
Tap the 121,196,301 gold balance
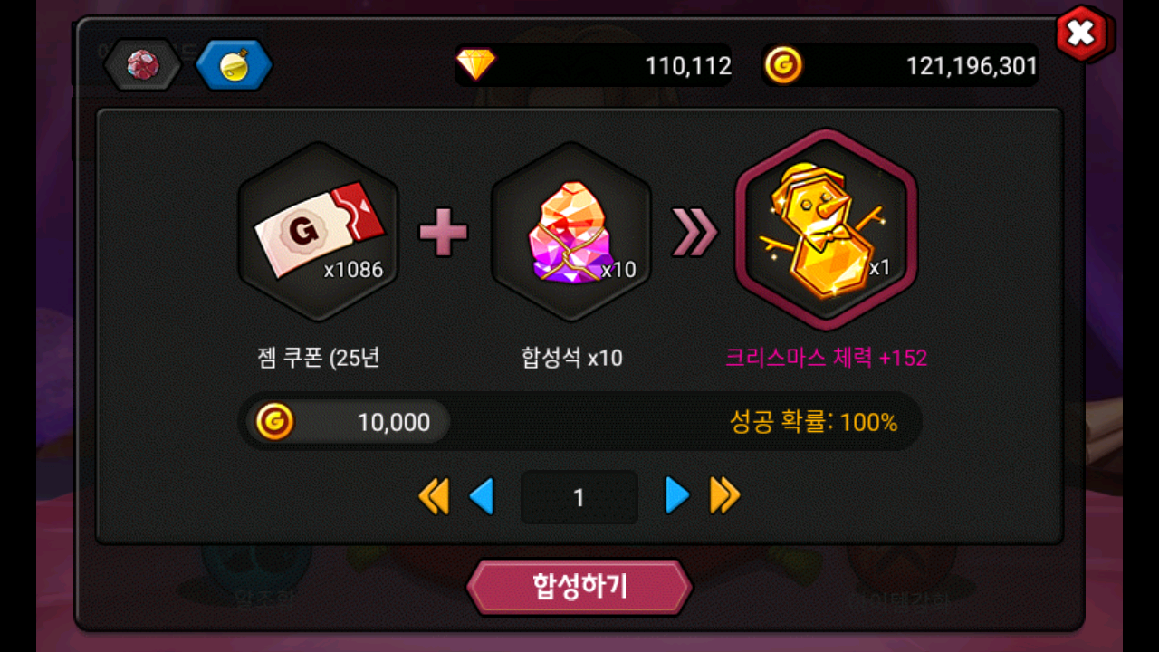(x=972, y=66)
